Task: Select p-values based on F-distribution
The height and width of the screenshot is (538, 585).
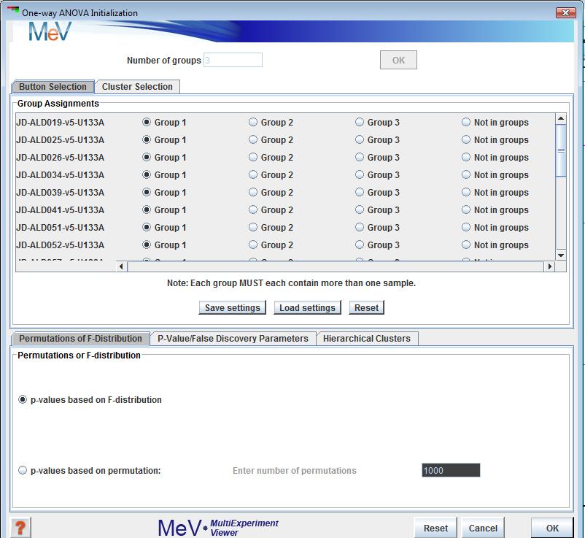Action: click(23, 400)
